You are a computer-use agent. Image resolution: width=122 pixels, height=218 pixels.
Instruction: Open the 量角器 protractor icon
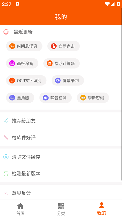coord(12,98)
